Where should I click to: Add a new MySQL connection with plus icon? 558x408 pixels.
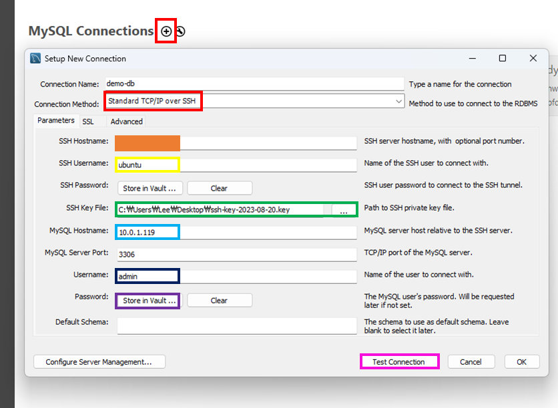point(166,31)
